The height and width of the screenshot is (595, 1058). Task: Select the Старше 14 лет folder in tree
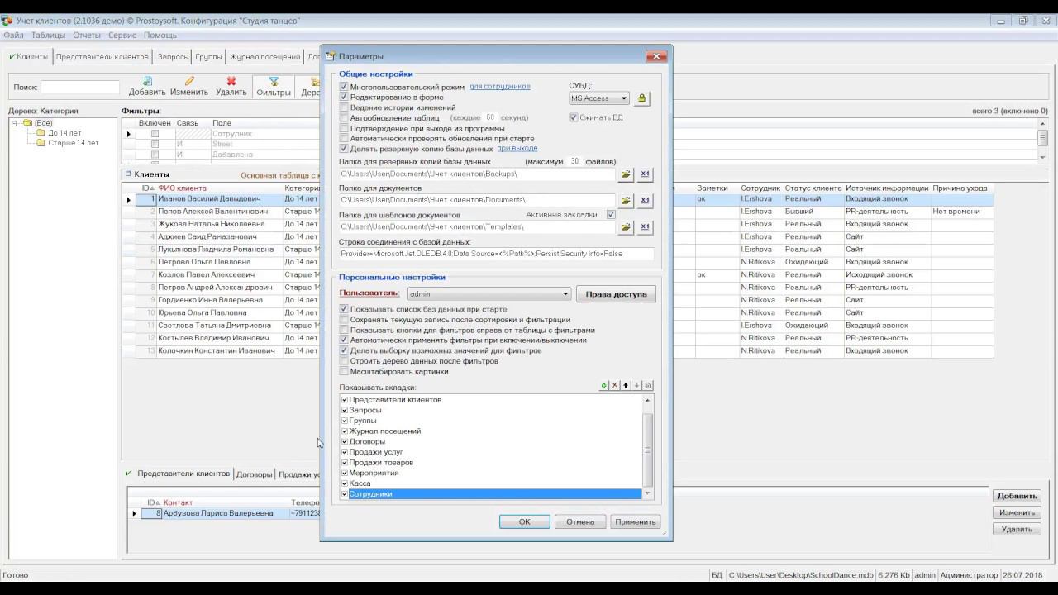[41, 143]
